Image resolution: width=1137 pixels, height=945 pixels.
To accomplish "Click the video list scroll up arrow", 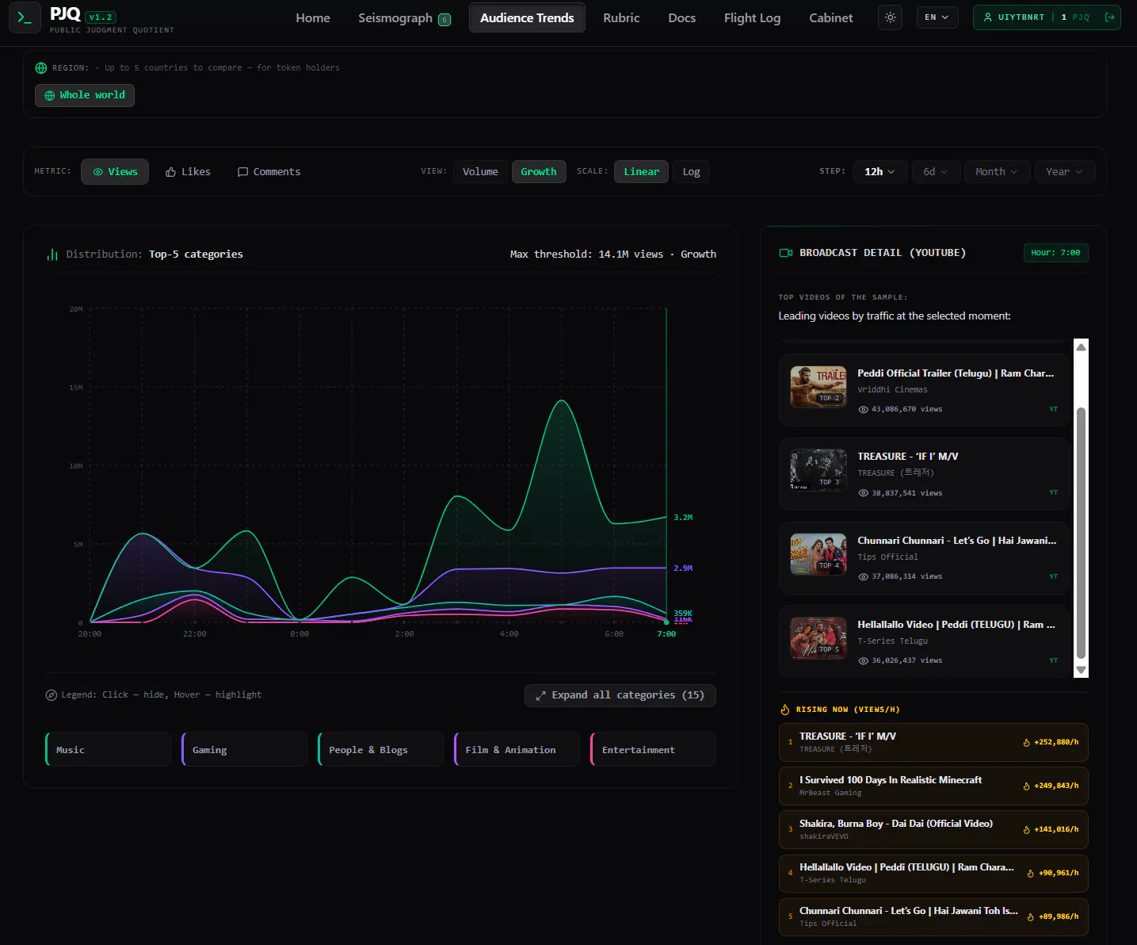I will (1081, 347).
